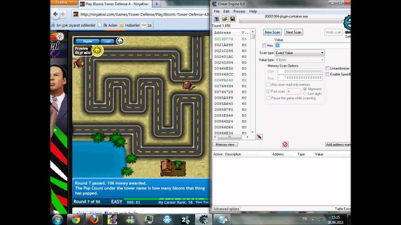The image size is (401, 225).
Task: Click the Address column header in results
Action: (x=227, y=32)
